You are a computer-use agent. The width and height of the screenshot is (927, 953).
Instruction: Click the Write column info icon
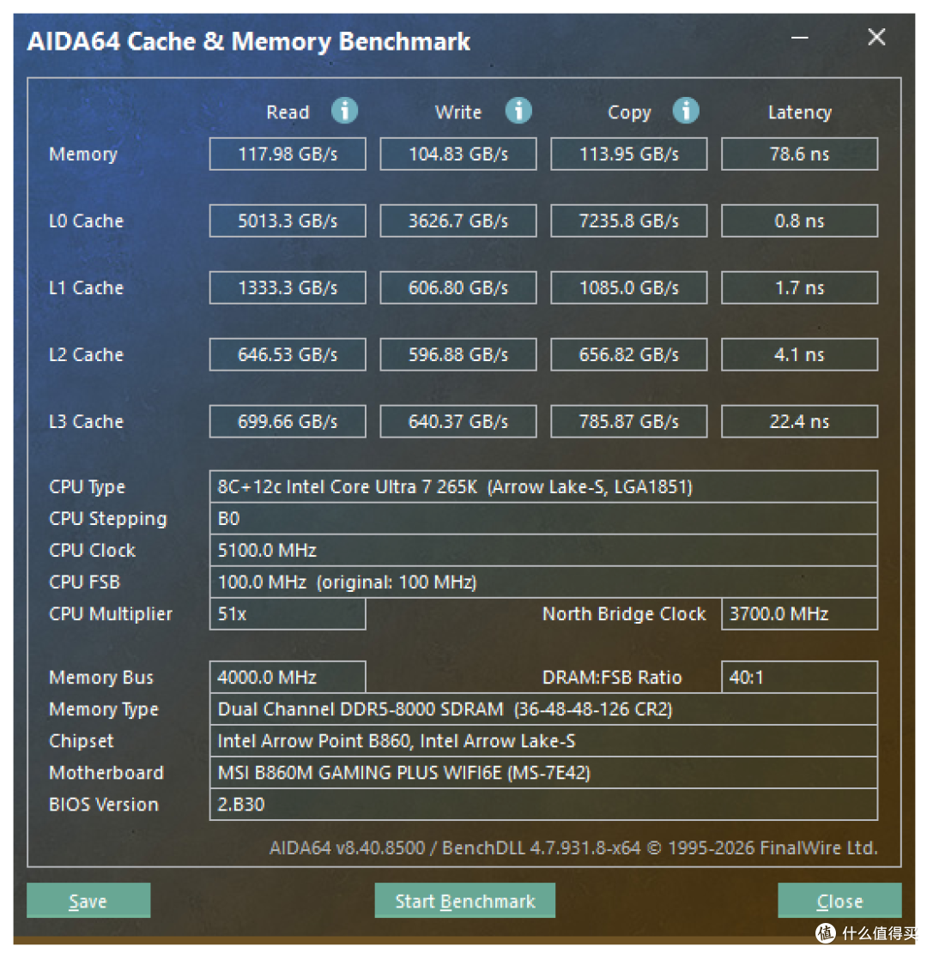[x=518, y=111]
